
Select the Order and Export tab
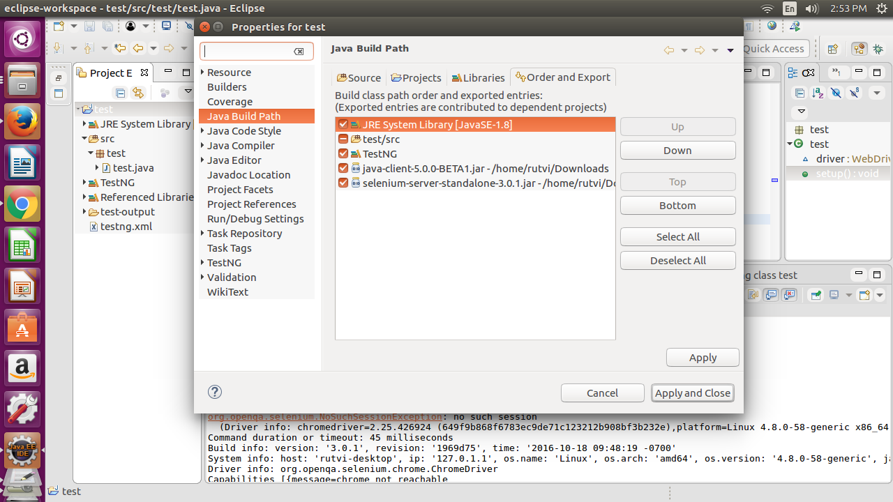click(562, 77)
